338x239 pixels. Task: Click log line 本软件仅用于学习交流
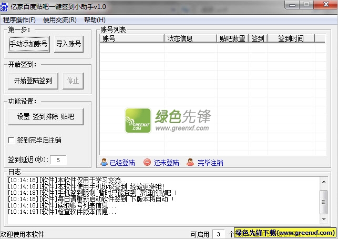click(68, 180)
